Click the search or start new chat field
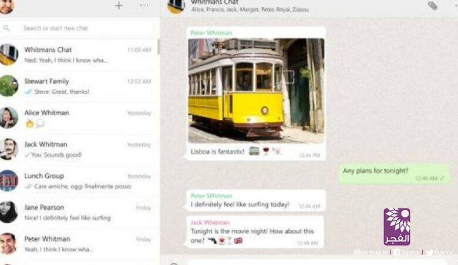 tap(82, 28)
